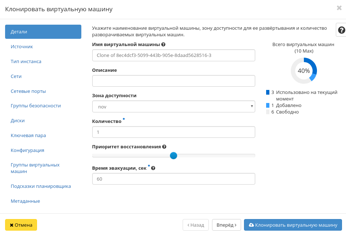Screen dimensions: 346x235
Task: Show the Метаданные tab
Action: point(25,201)
